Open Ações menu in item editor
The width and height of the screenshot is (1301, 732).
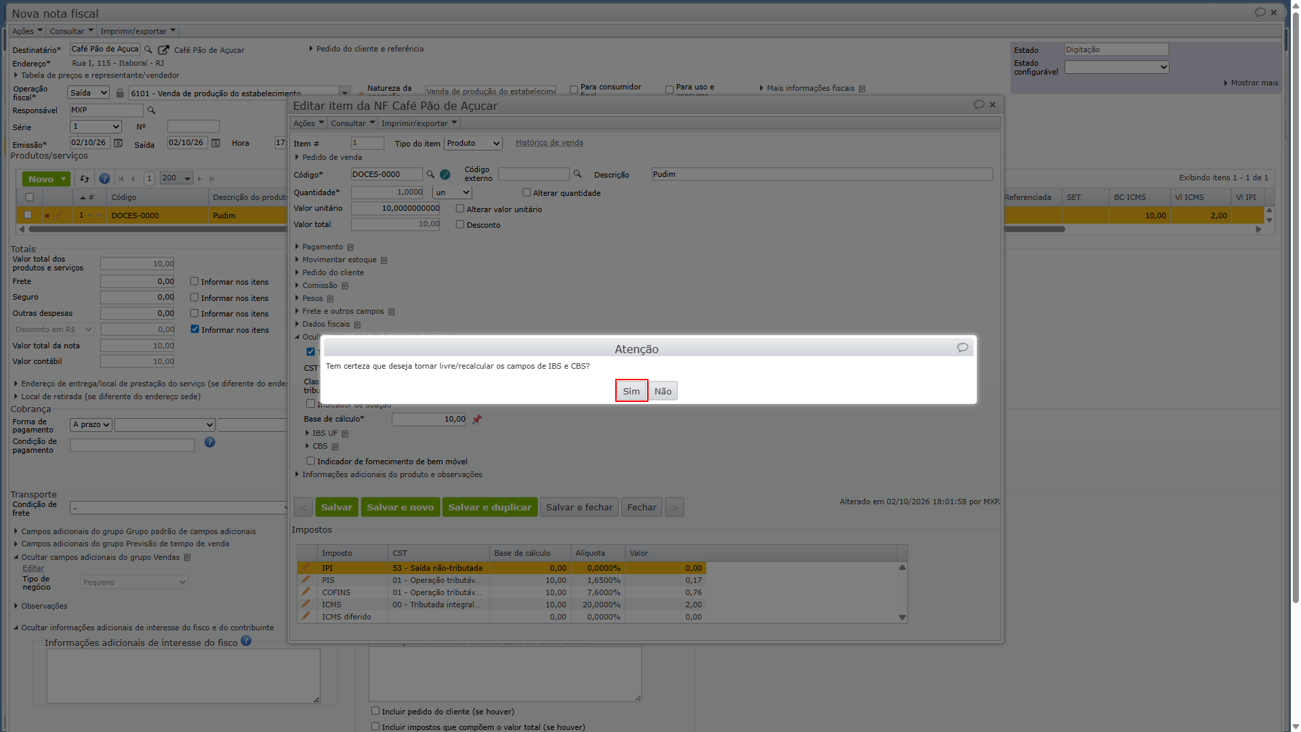pos(309,123)
